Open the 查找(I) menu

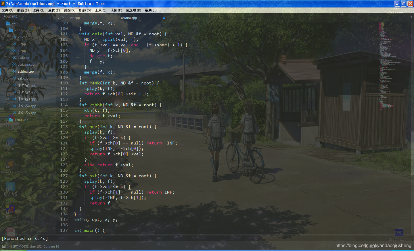click(54, 10)
